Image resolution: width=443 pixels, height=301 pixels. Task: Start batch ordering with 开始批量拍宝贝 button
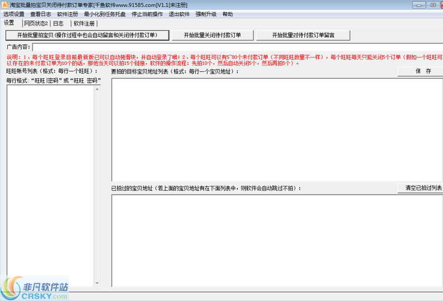click(87, 35)
